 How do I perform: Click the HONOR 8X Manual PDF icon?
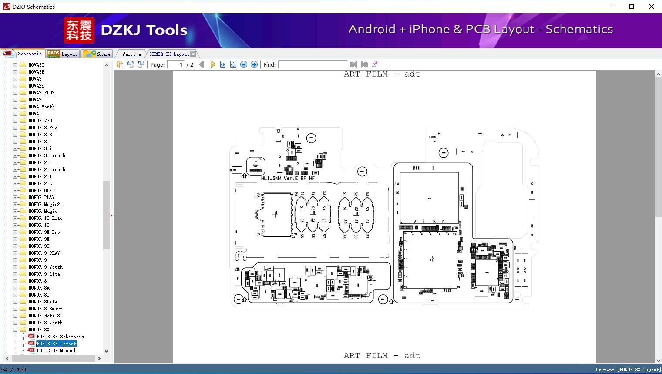point(31,350)
